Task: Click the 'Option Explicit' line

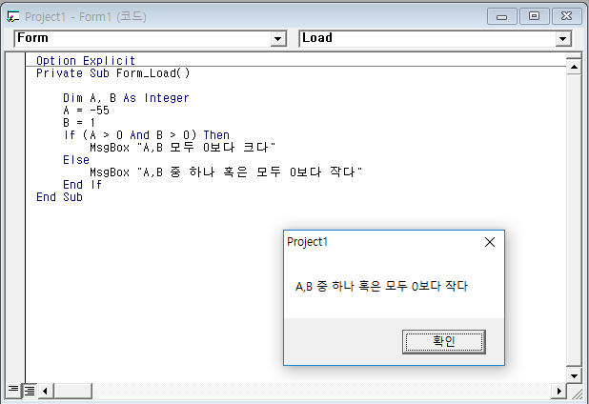Action: coord(86,60)
